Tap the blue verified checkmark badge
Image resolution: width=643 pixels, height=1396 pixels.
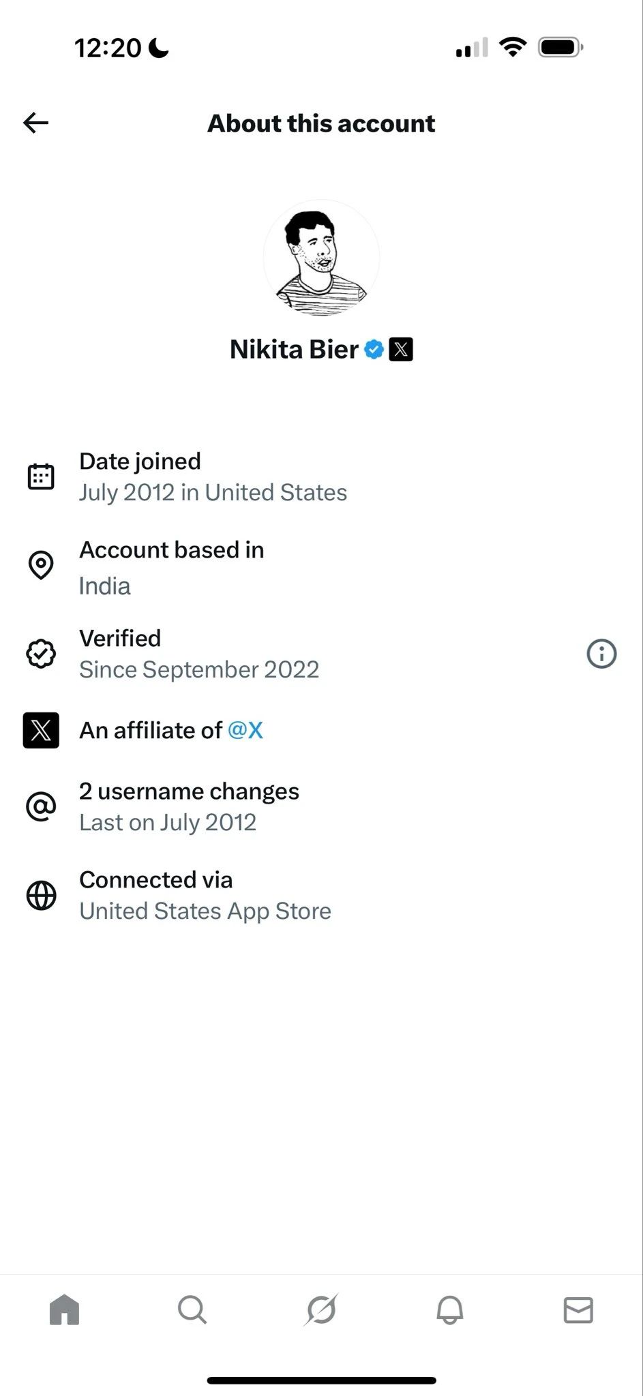(x=374, y=350)
